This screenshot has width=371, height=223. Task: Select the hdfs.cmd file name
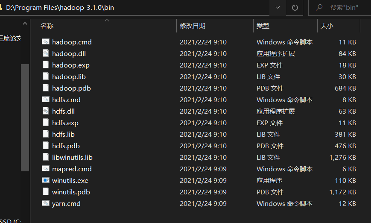[x=66, y=100]
